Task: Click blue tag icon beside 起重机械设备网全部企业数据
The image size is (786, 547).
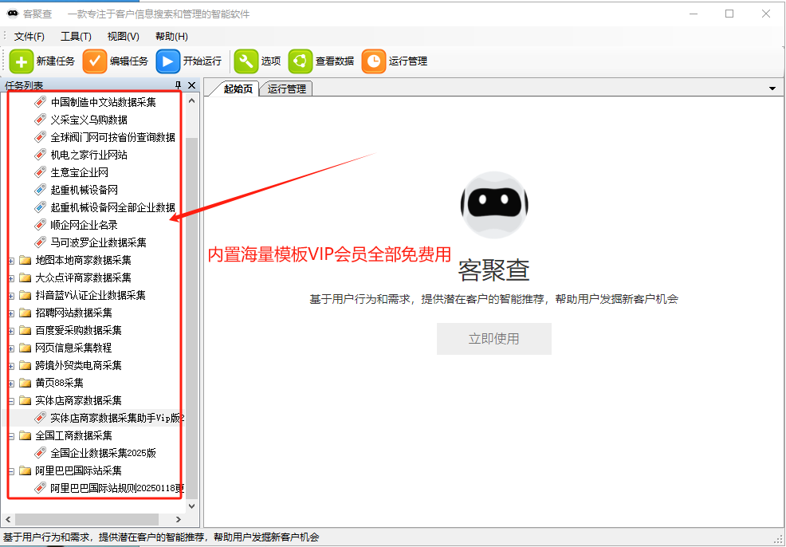Action: (x=41, y=207)
